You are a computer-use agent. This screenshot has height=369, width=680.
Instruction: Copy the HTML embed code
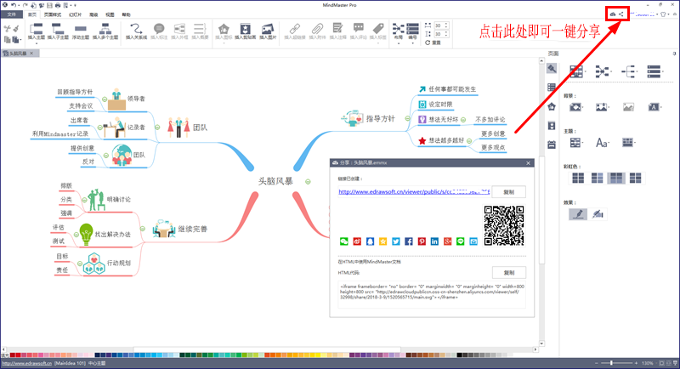coord(508,273)
